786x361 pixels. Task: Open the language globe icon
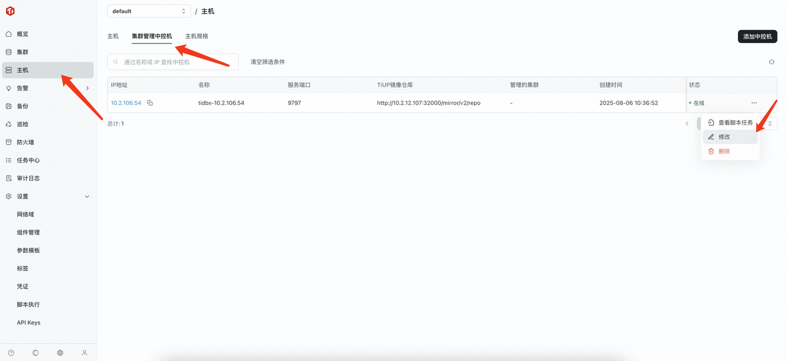click(60, 352)
